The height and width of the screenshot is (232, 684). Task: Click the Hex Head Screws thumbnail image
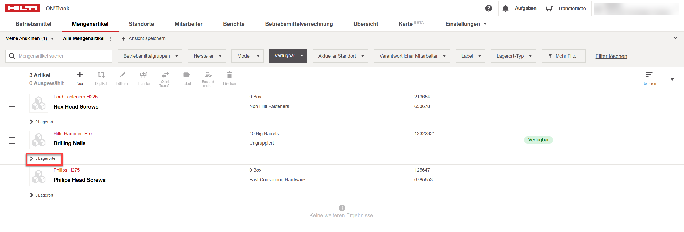(39, 103)
